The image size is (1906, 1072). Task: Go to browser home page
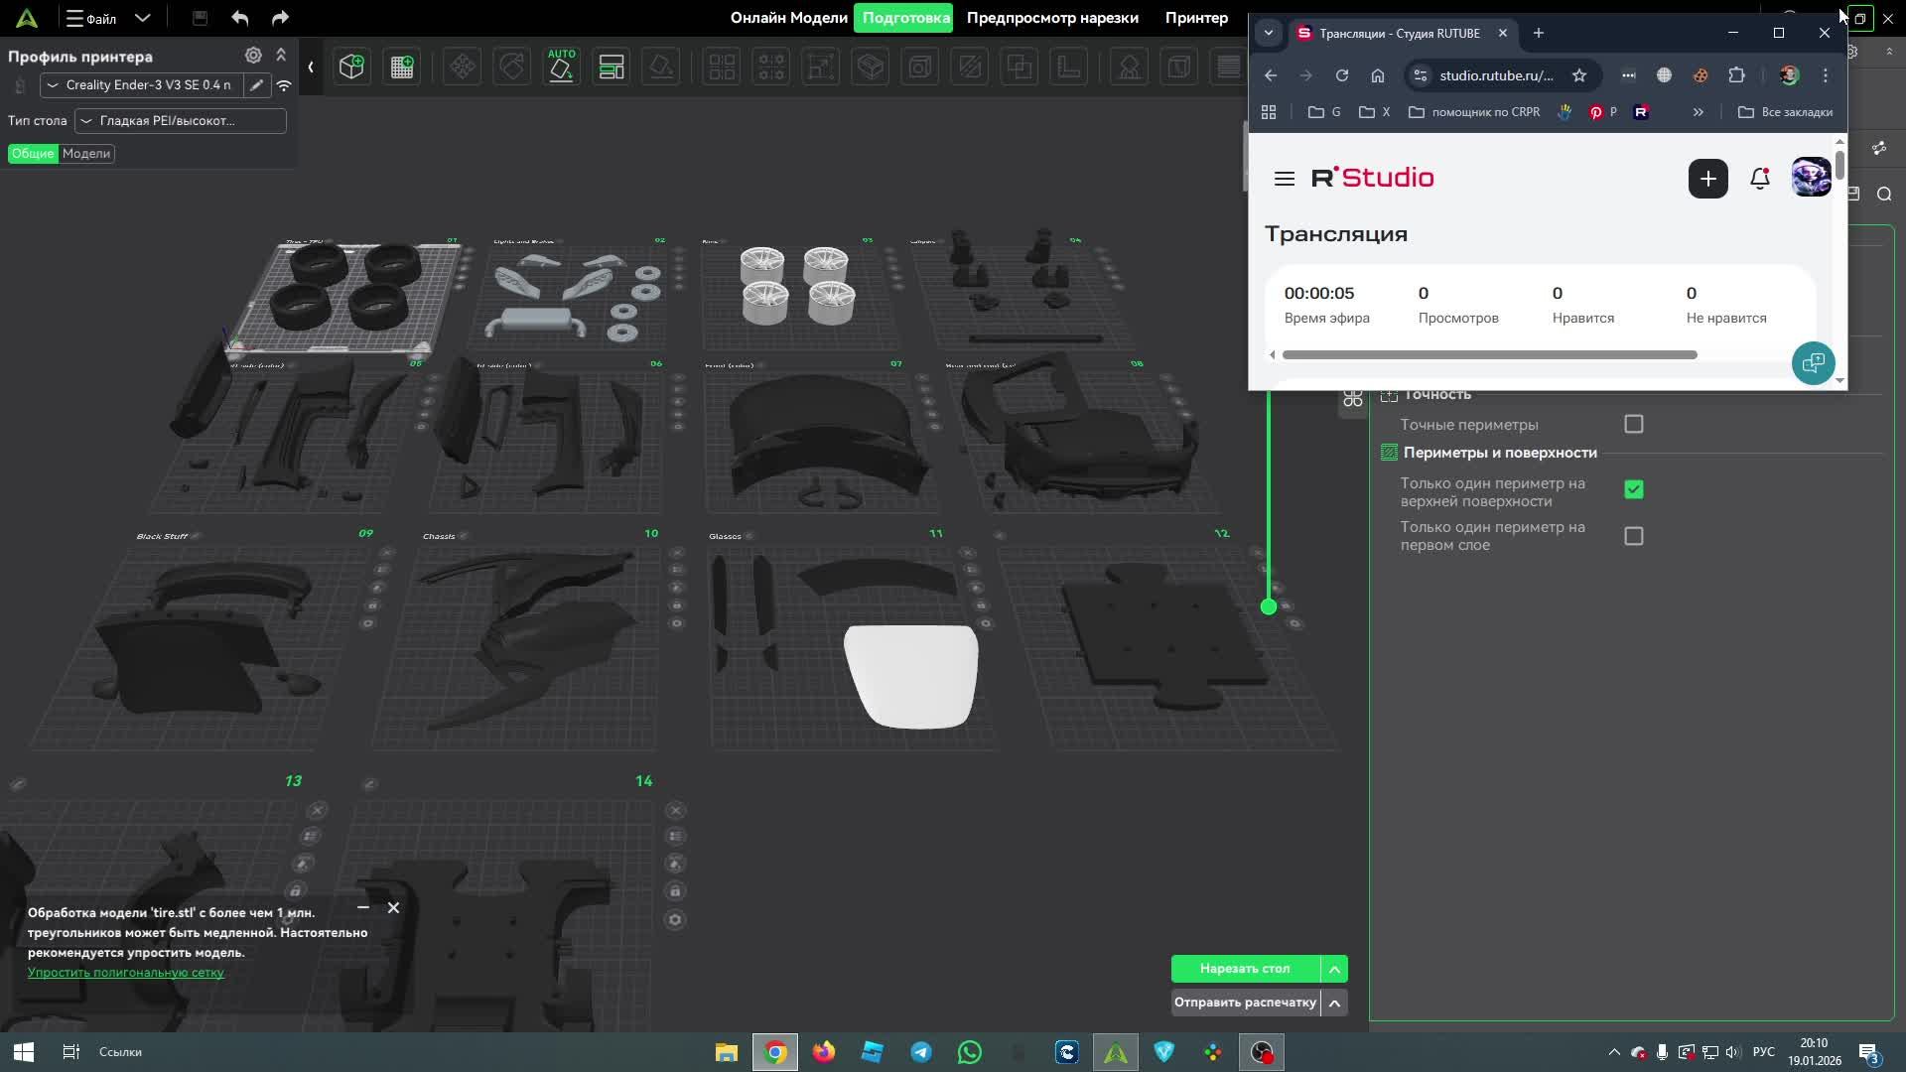[1378, 75]
